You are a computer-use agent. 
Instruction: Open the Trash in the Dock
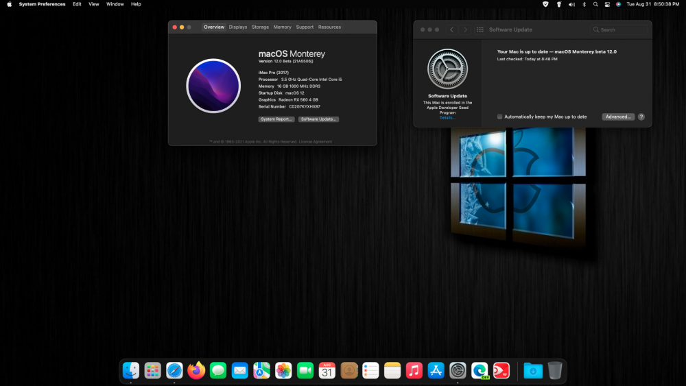coord(555,371)
